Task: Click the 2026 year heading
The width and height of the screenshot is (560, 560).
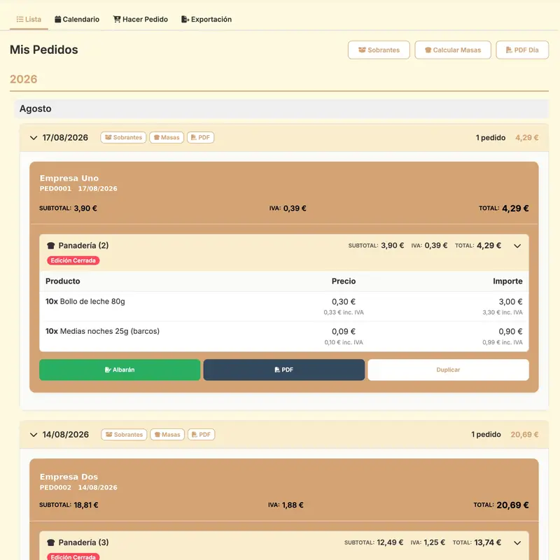Action: coord(24,79)
